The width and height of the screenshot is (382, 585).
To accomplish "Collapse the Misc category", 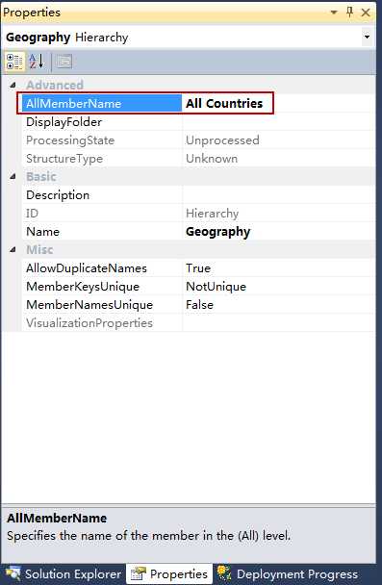I will pyautogui.click(x=13, y=249).
